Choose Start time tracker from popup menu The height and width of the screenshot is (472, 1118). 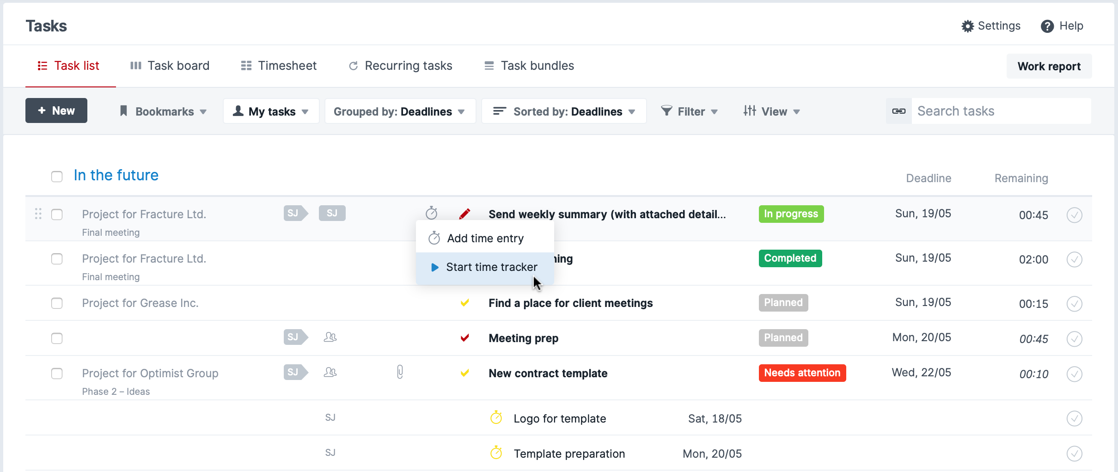[485, 267]
